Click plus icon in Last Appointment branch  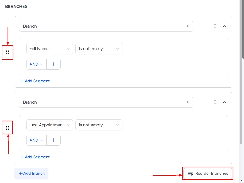(x=54, y=140)
